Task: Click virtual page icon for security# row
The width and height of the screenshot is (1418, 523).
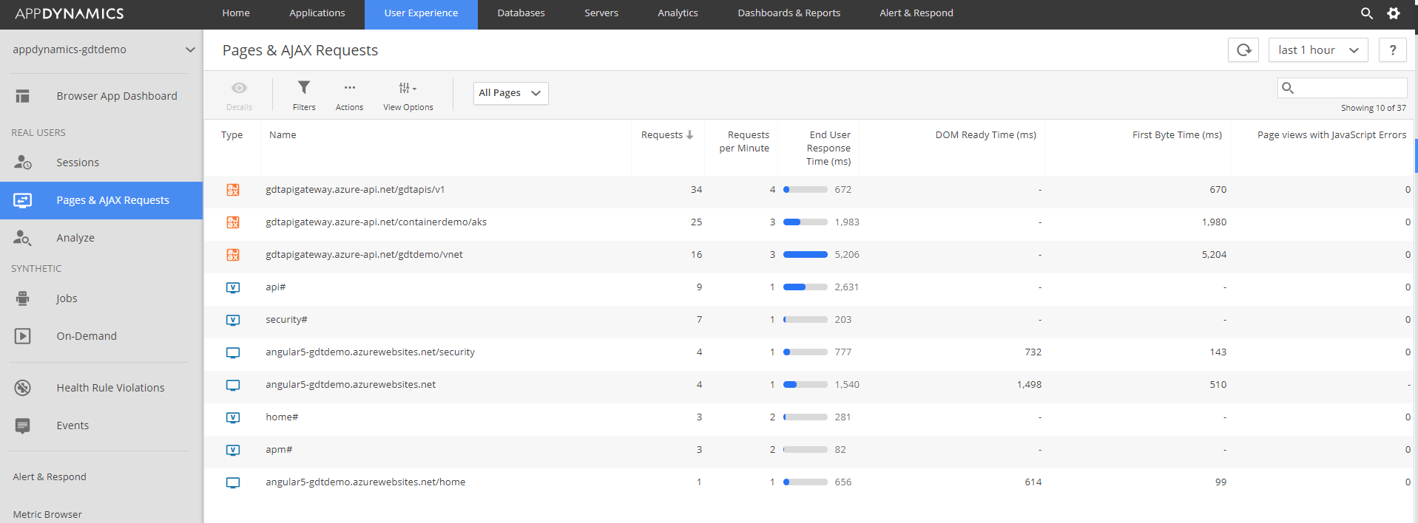Action: [233, 320]
